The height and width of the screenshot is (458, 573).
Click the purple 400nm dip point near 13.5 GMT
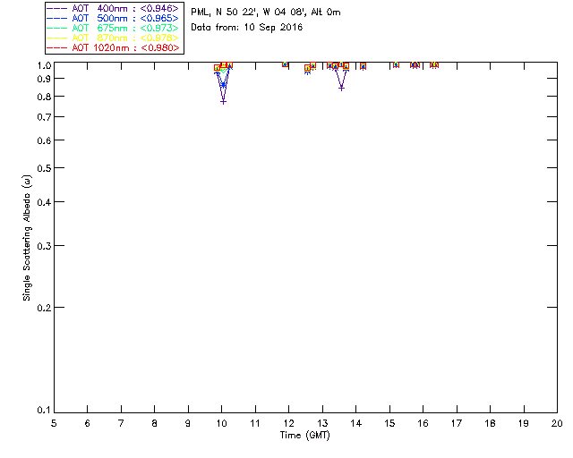341,88
